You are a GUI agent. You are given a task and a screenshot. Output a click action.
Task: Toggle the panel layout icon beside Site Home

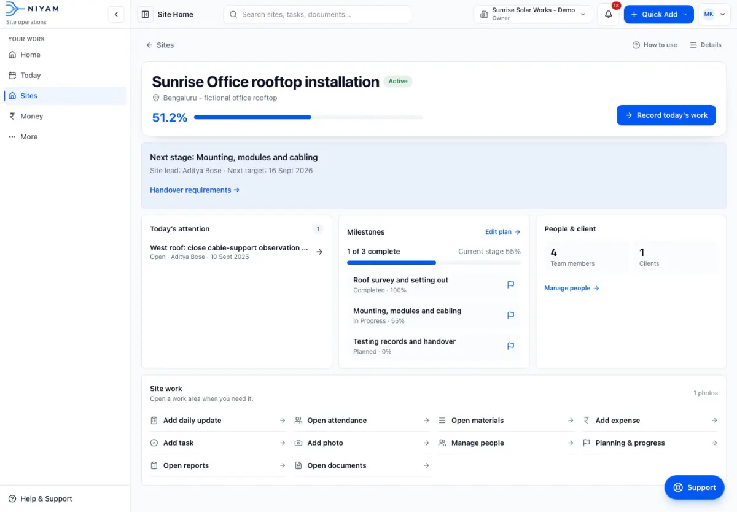[145, 14]
